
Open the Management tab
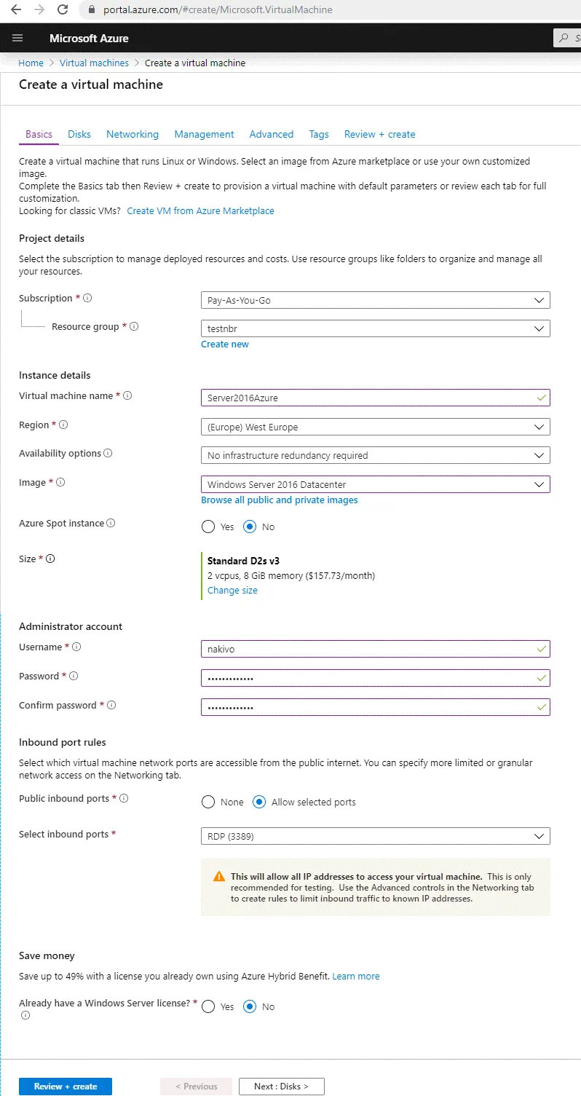204,134
